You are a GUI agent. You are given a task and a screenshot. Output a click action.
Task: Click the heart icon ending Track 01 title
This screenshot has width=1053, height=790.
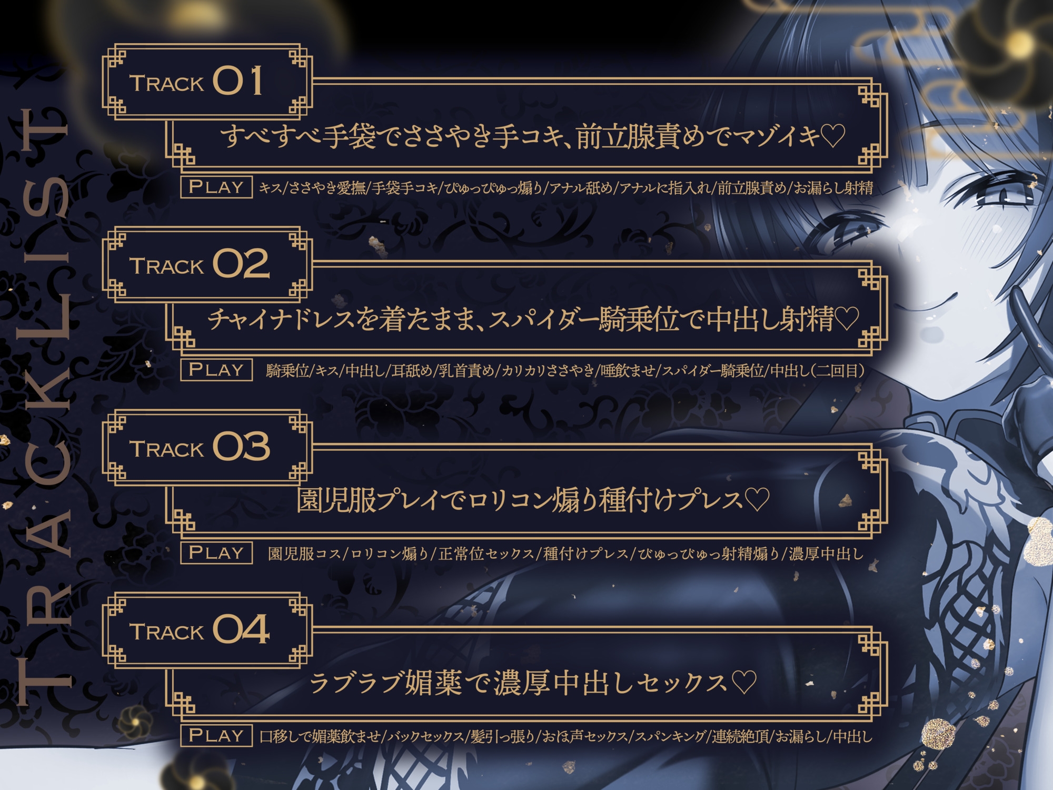click(x=833, y=136)
